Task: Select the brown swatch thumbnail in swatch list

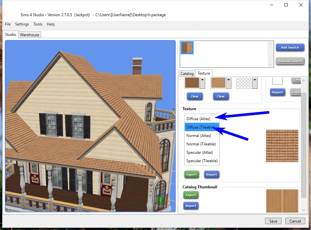Action: tap(187, 48)
